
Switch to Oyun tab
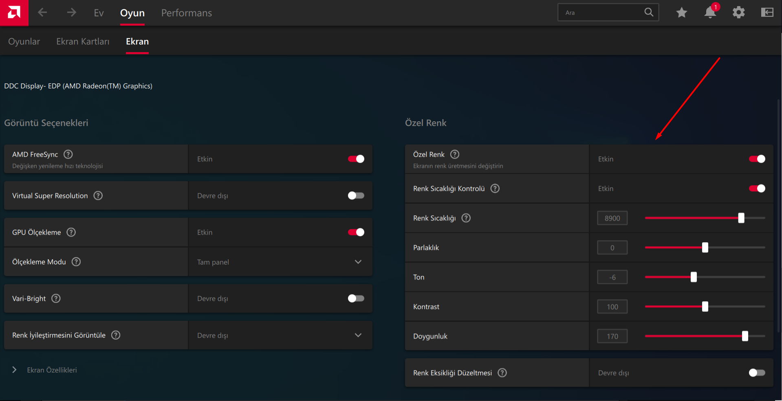132,13
